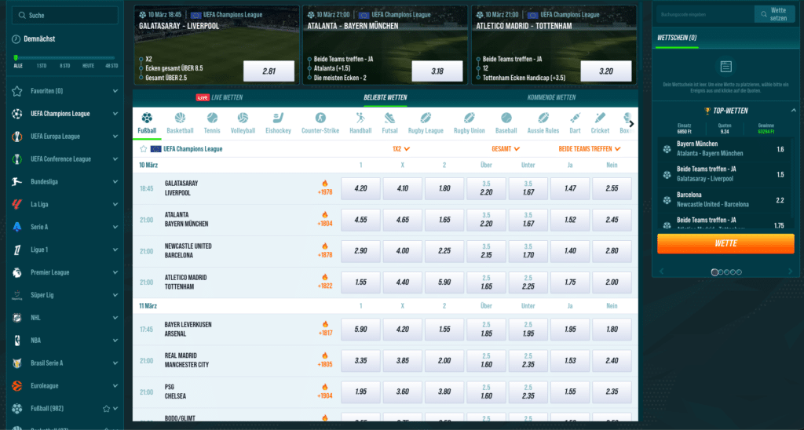Image resolution: width=804 pixels, height=430 pixels.
Task: Select the Fußball sport icon
Action: (147, 118)
